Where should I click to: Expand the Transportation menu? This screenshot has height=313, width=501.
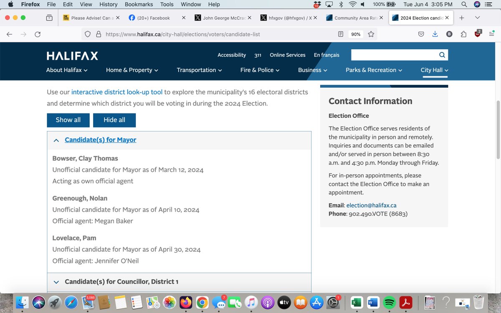199,70
